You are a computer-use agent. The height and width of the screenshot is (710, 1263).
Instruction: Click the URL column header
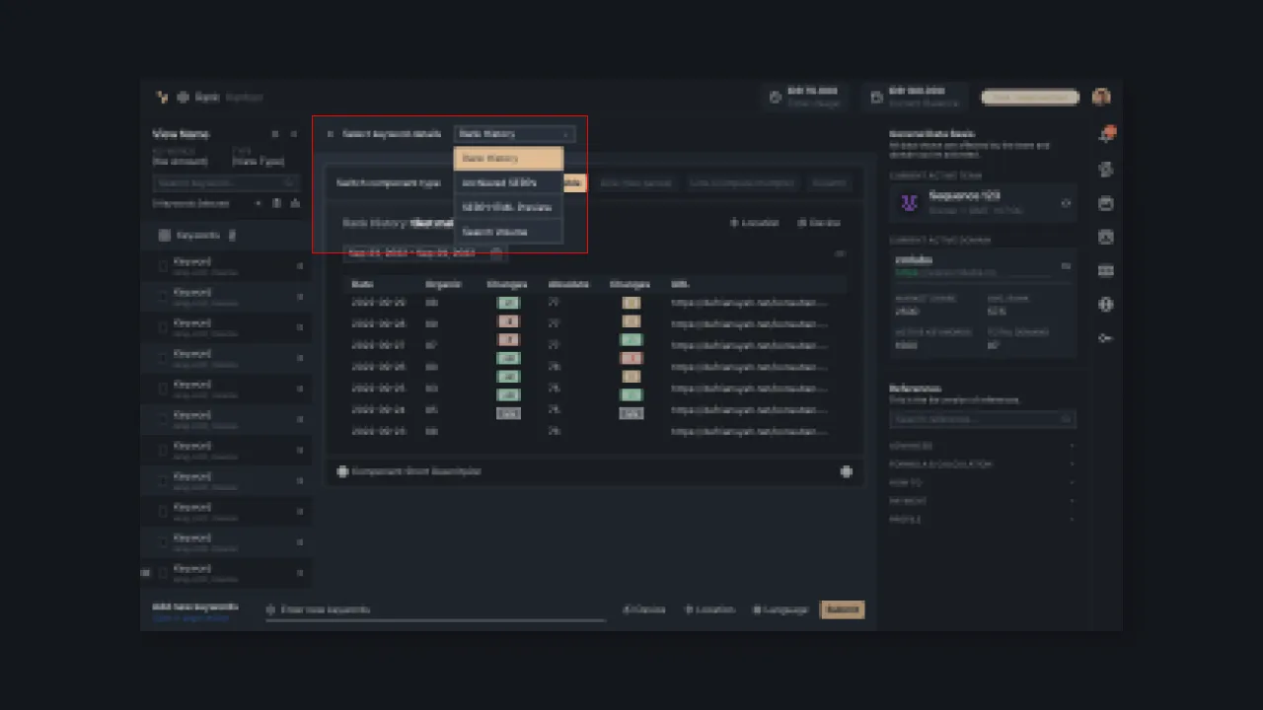[679, 284]
